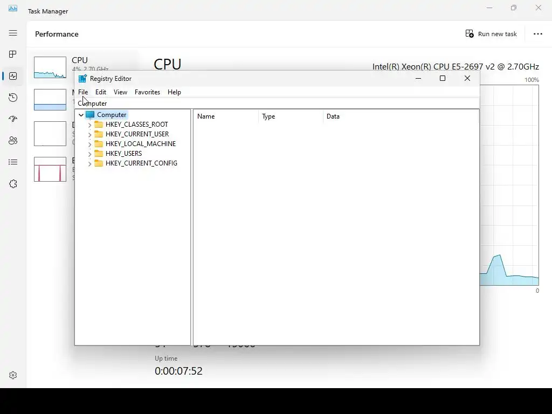Open the Help menu in Registry Editor
Image resolution: width=552 pixels, height=414 pixels.
174,92
